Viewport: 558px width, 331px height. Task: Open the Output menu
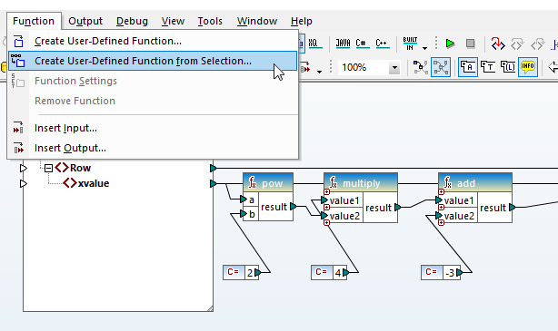[85, 21]
